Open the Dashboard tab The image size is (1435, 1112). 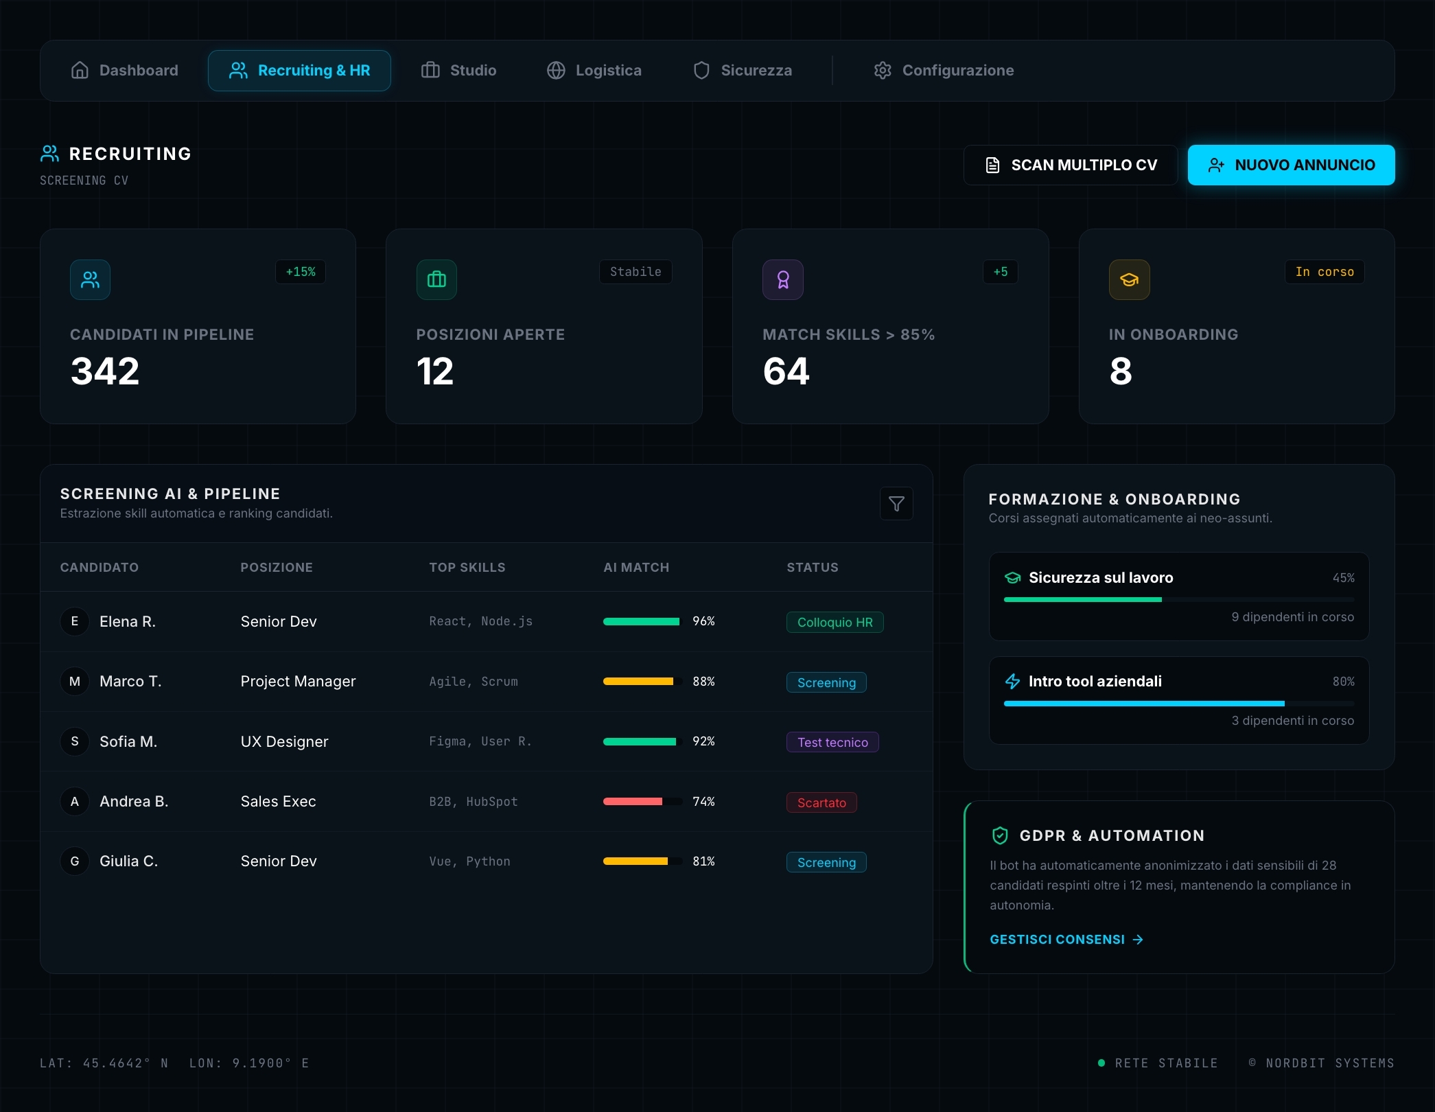pos(125,71)
